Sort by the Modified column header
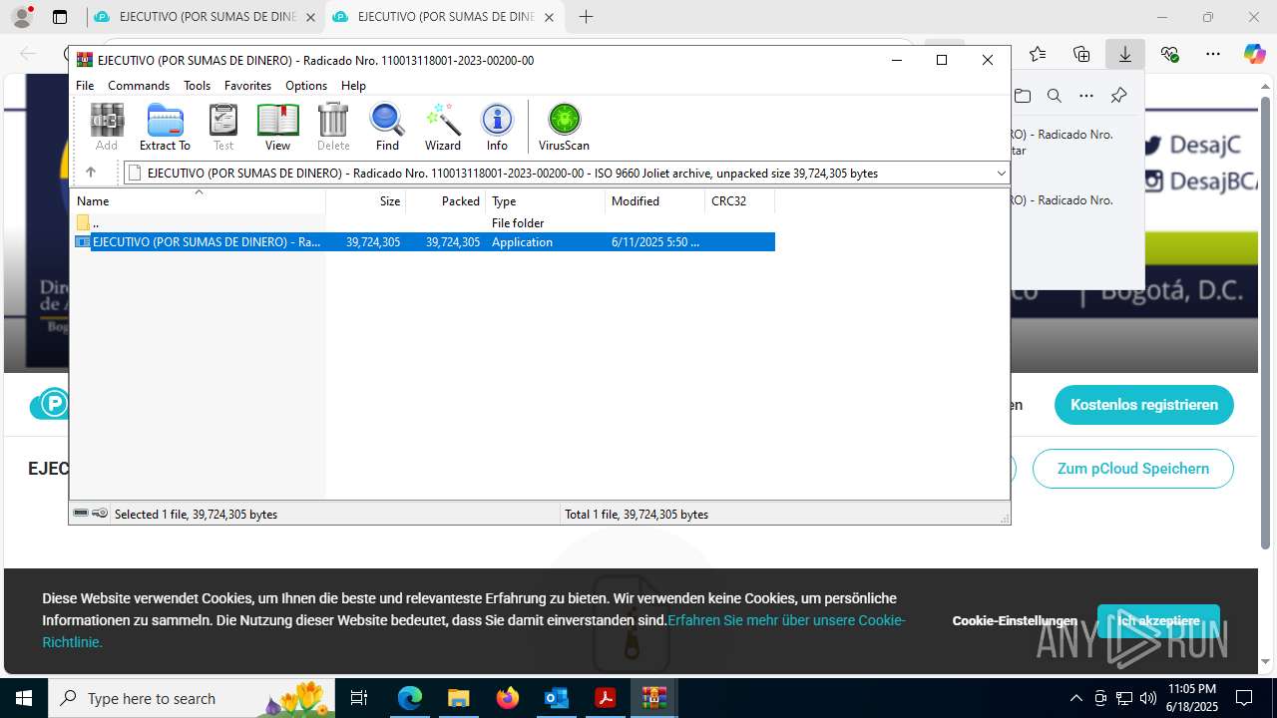Image resolution: width=1277 pixels, height=718 pixels. click(655, 201)
